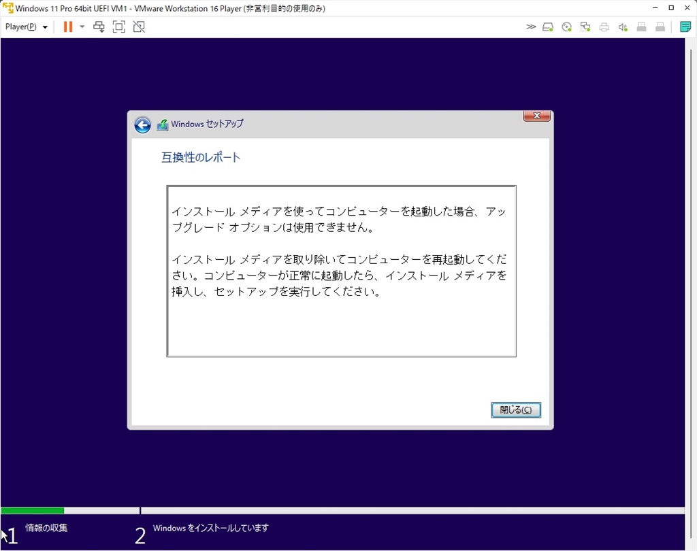Click the VMware title bar app icon
Image resolution: width=697 pixels, height=551 pixels.
(x=8, y=8)
